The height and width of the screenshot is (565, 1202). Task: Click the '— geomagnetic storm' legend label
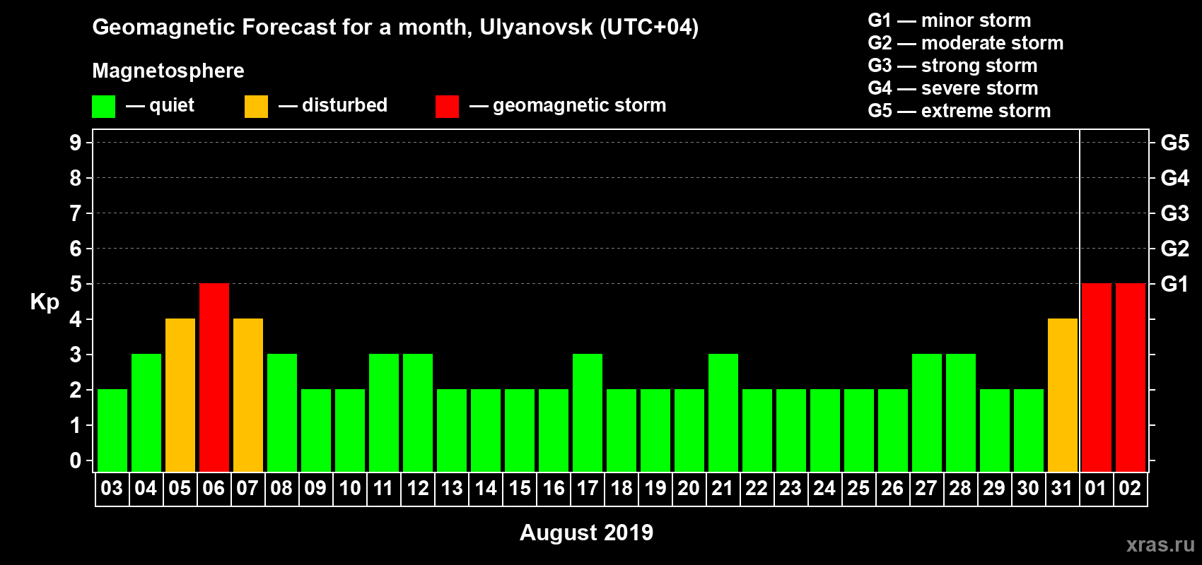coord(568,105)
